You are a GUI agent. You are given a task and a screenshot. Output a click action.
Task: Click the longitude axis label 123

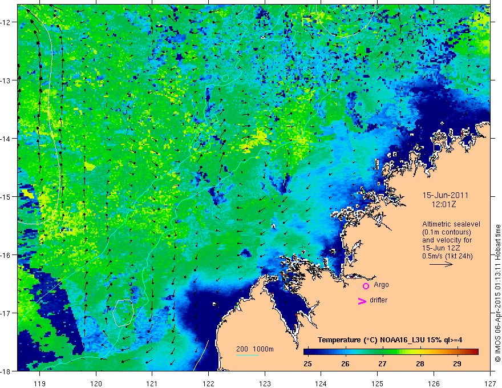265,383
